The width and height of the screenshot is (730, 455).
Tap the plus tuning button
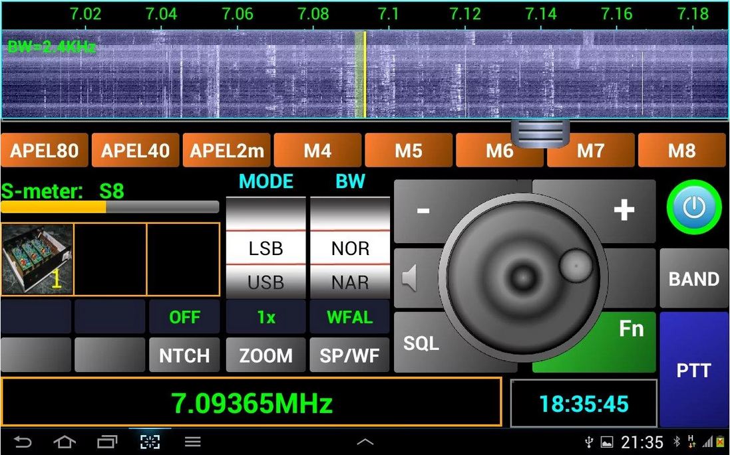tap(624, 210)
